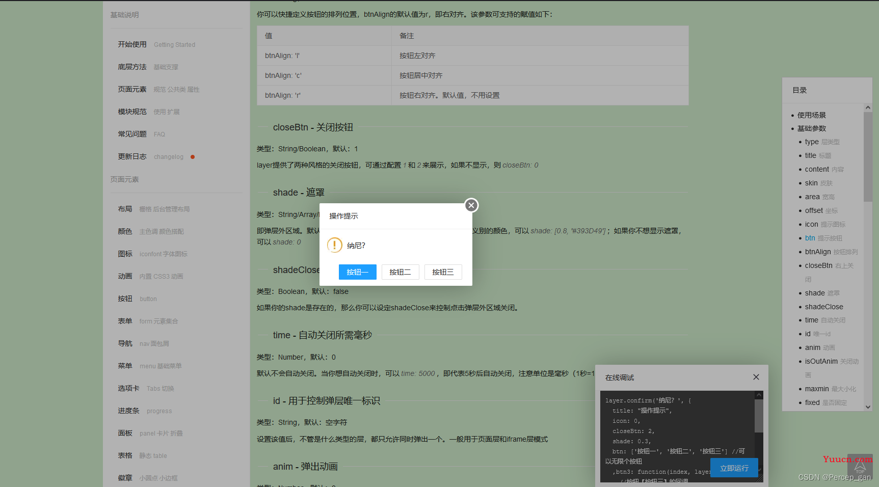Click the 按钮三 button in the dialog
Screen dimensions: 879x487
click(x=443, y=272)
